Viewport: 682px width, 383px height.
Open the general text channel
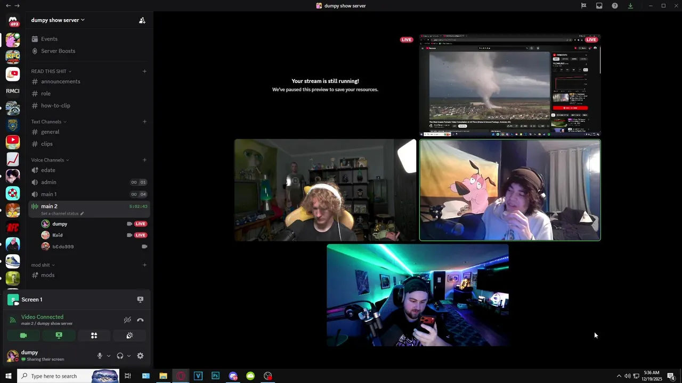pyautogui.click(x=89, y=132)
